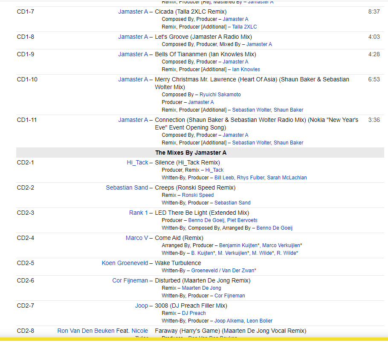Screen dimensions: 388x343
Task: Open Piet Bervoets producer link
Action: pyautogui.click(x=242, y=220)
